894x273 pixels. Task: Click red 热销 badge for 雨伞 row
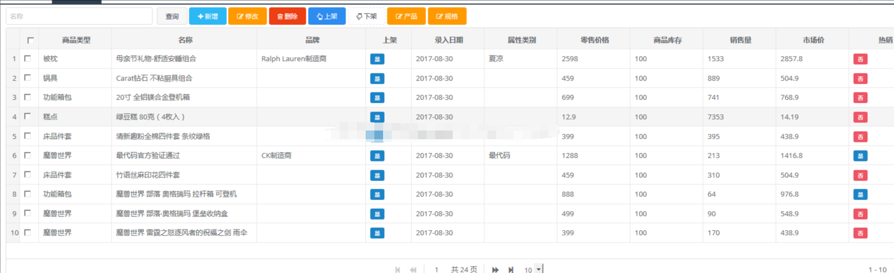point(860,233)
